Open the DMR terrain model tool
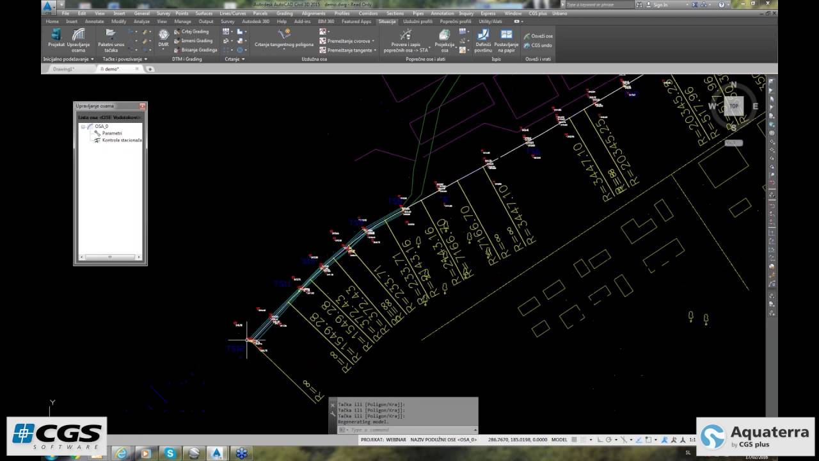 [163, 38]
